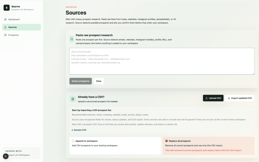Click the Detect prospects button
The height and width of the screenshot is (162, 259).
pyautogui.click(x=80, y=81)
